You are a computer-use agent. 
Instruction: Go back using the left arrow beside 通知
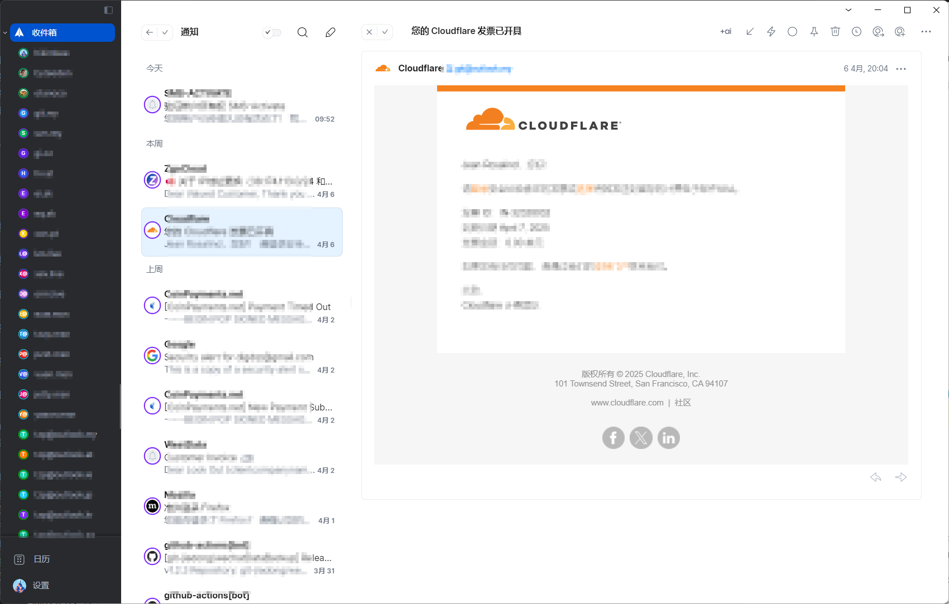click(x=149, y=32)
